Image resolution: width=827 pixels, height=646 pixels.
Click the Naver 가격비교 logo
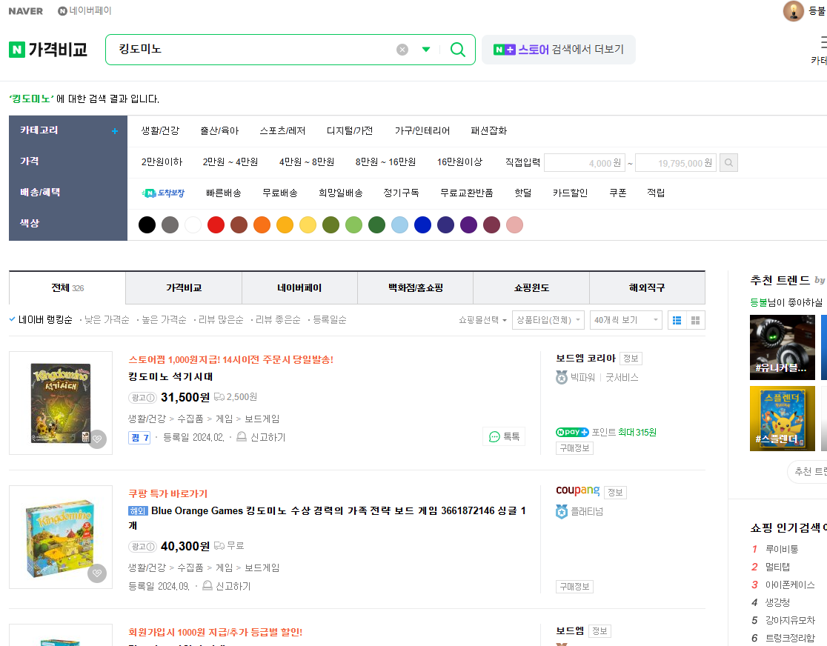(x=48, y=50)
